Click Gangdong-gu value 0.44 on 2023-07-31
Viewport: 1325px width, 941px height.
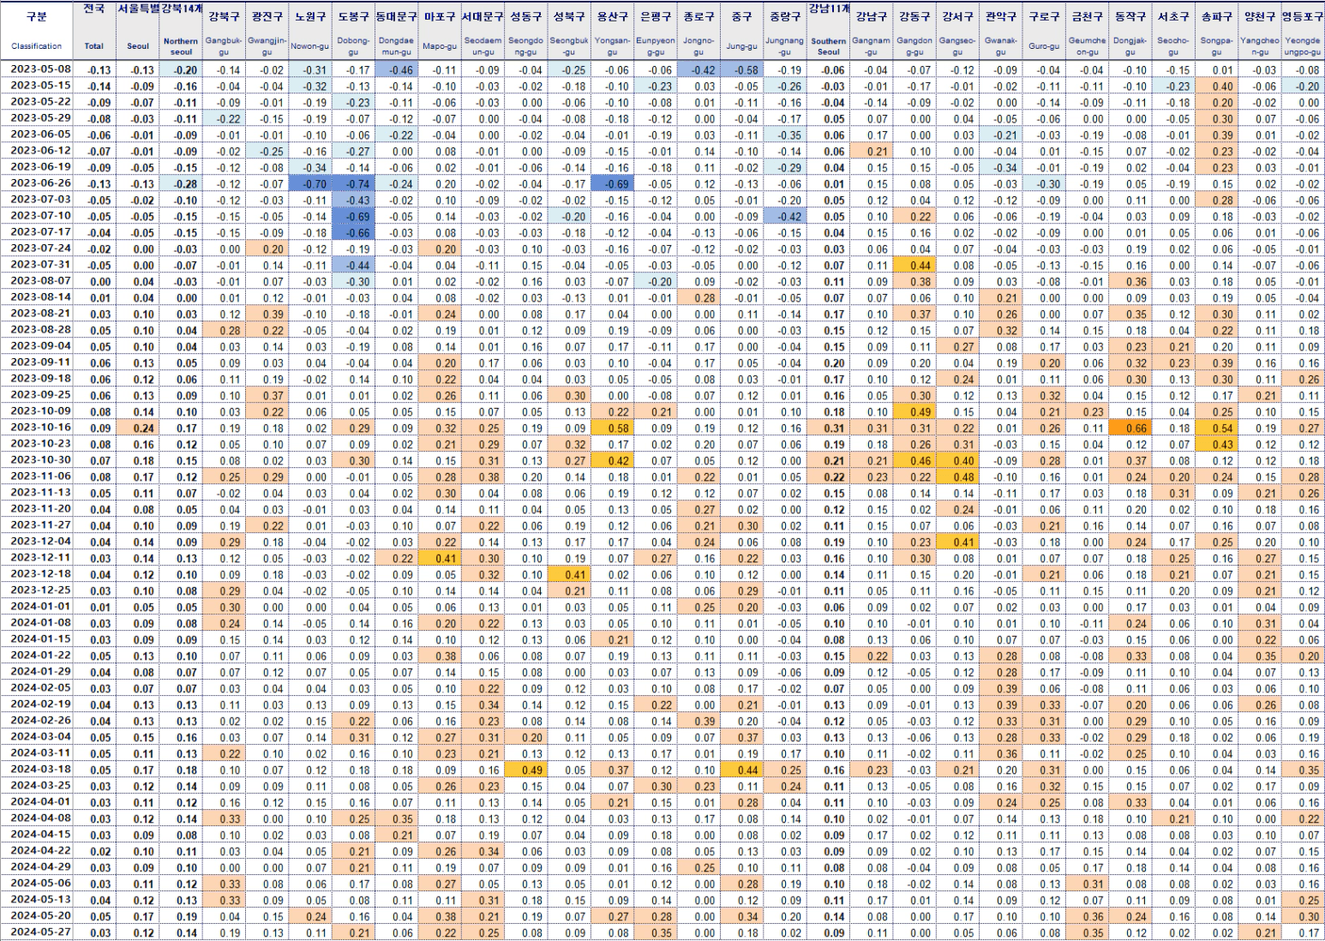[x=914, y=265]
